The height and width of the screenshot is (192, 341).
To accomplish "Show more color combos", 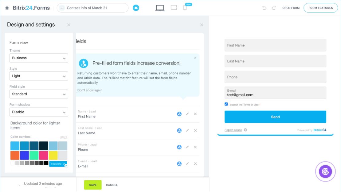I will pos(64,137).
